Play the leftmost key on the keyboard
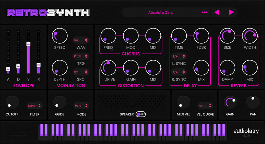 click(39, 138)
